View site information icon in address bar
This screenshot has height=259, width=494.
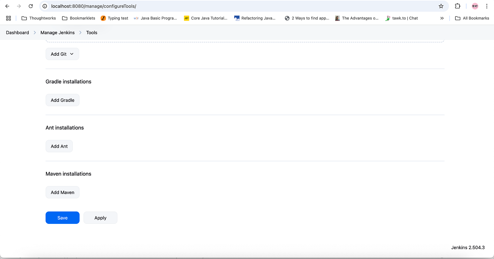(x=45, y=6)
